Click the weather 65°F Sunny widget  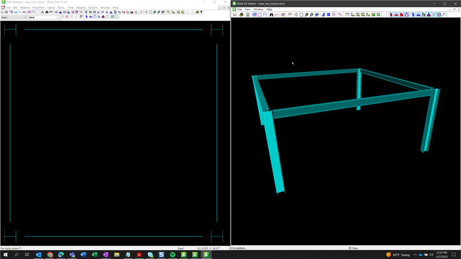tap(398, 254)
